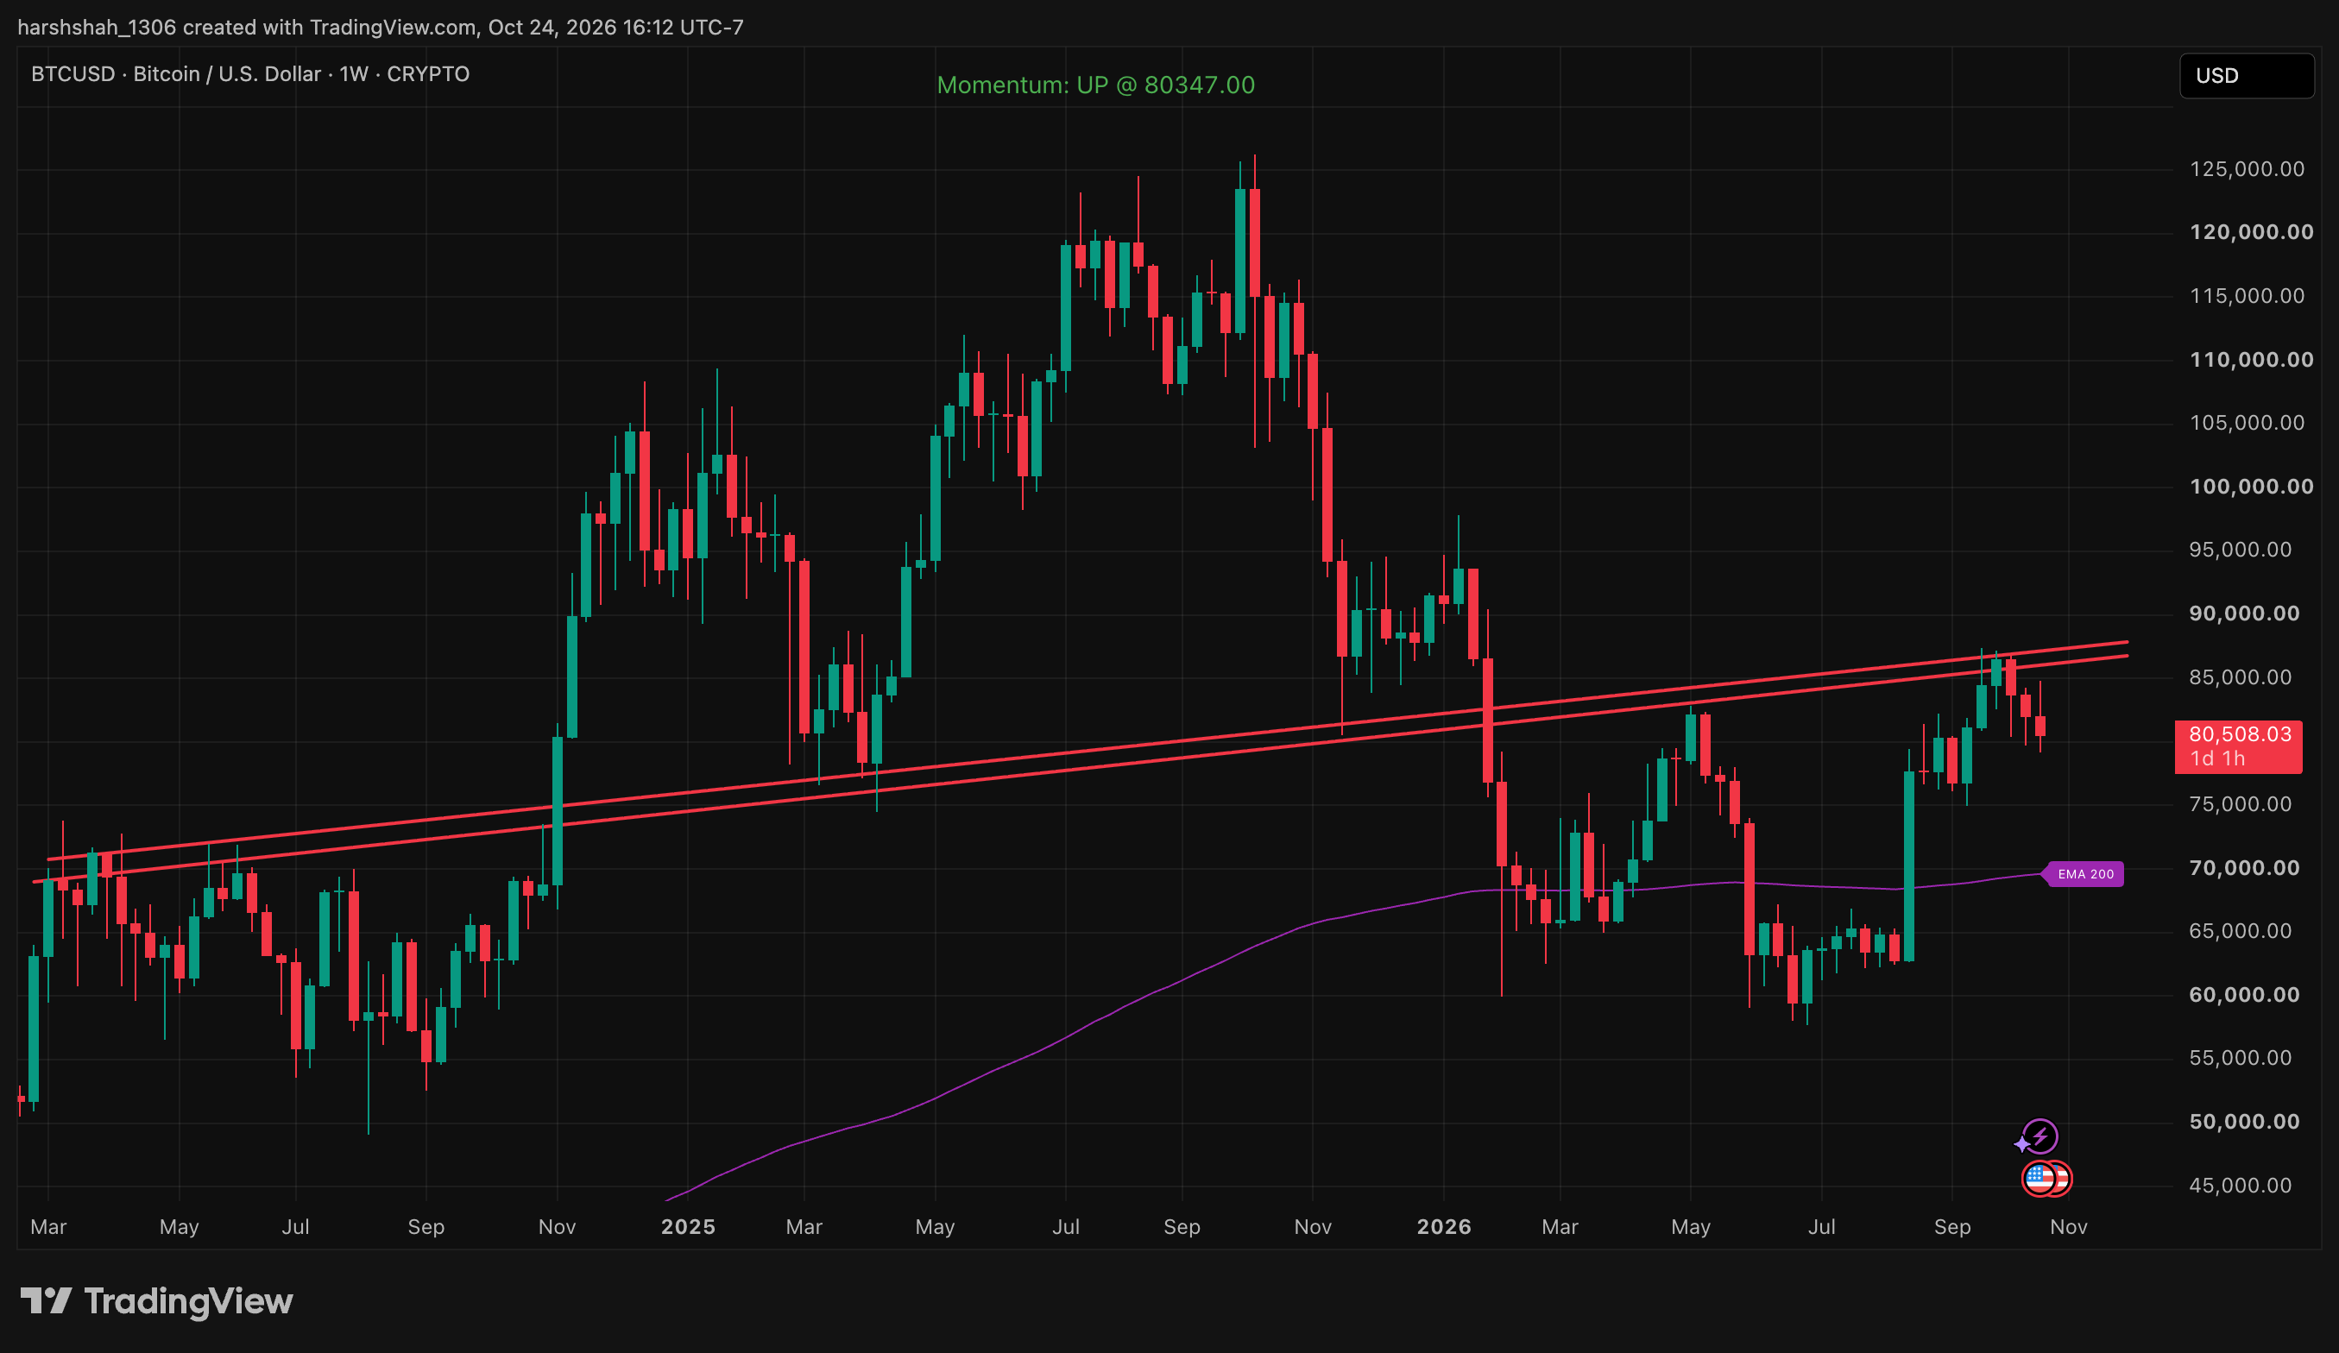2339x1353 pixels.
Task: Click the 65,000.00 price axis label
Action: [x=2241, y=931]
